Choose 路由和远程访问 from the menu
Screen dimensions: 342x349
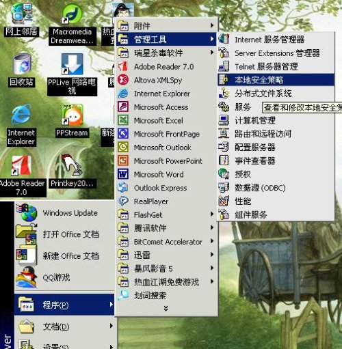coord(276,134)
